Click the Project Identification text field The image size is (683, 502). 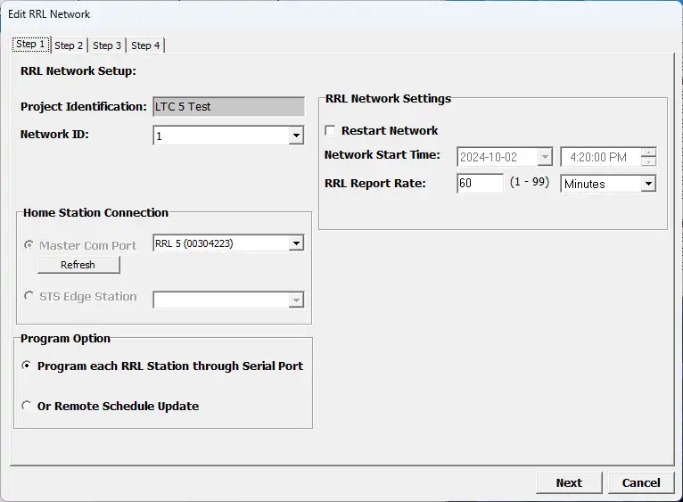tap(228, 107)
